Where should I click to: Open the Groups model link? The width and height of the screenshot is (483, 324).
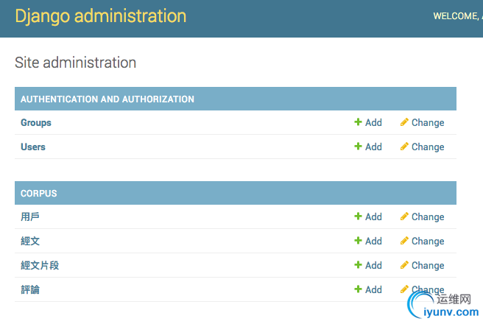click(x=36, y=123)
